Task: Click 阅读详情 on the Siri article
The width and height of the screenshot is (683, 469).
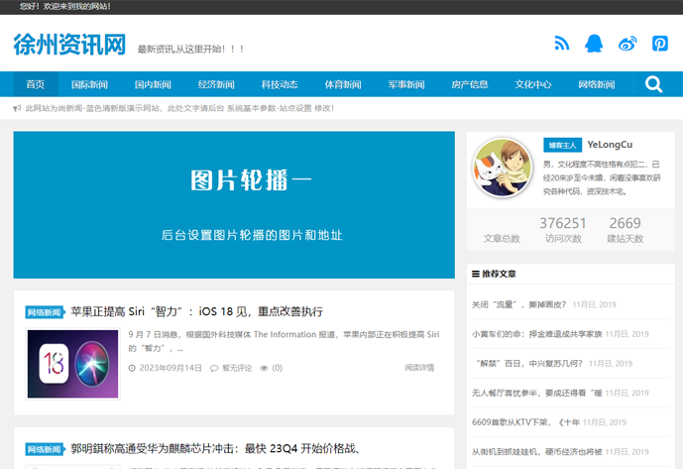Action: 419,368
